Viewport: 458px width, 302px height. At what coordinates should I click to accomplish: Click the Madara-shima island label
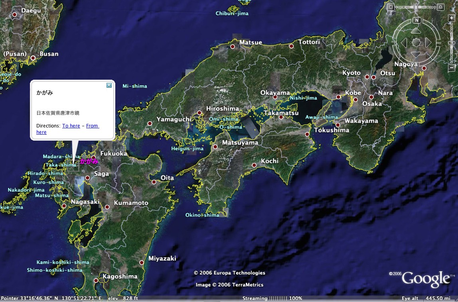61,157
